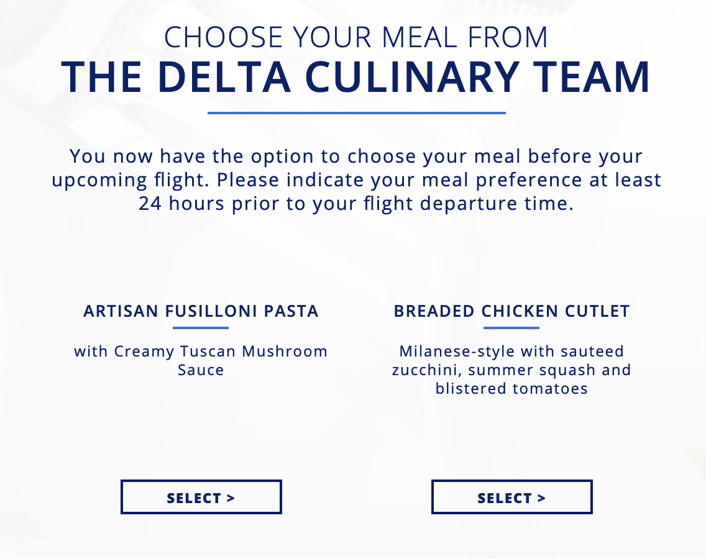Image resolution: width=706 pixels, height=559 pixels.
Task: Click the arrow in the pasta SELECT button
Action: pyautogui.click(x=231, y=498)
